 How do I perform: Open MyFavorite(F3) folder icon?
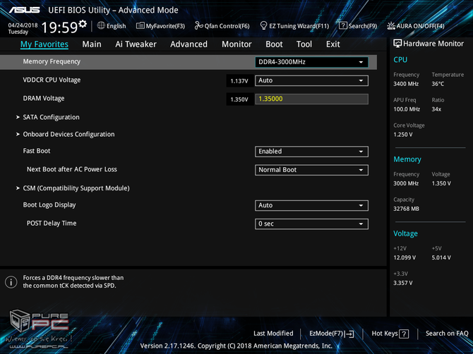pos(140,25)
